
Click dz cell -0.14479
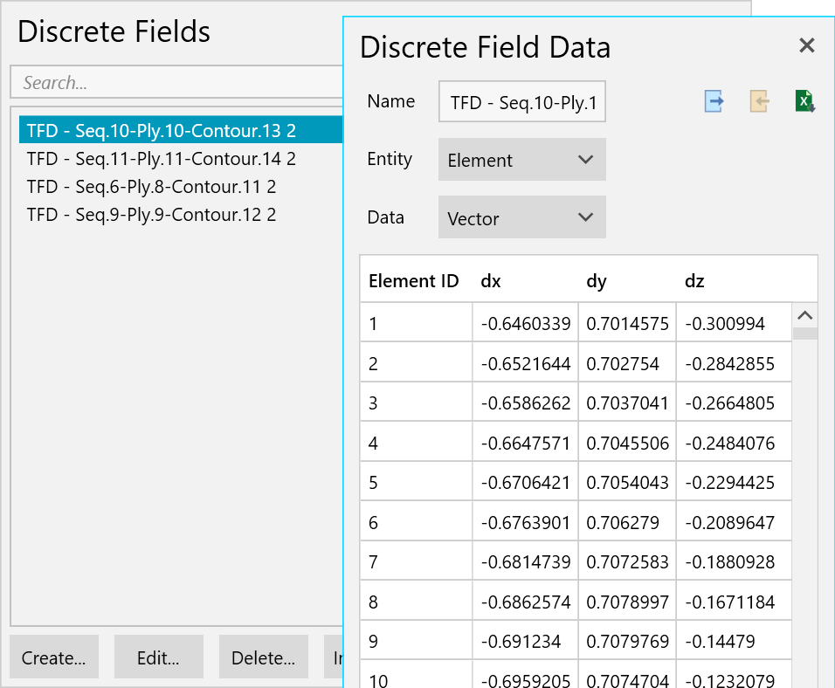[734, 641]
